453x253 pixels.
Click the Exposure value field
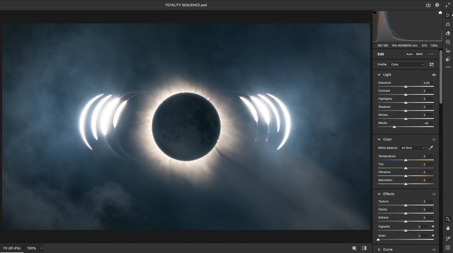tap(428, 83)
